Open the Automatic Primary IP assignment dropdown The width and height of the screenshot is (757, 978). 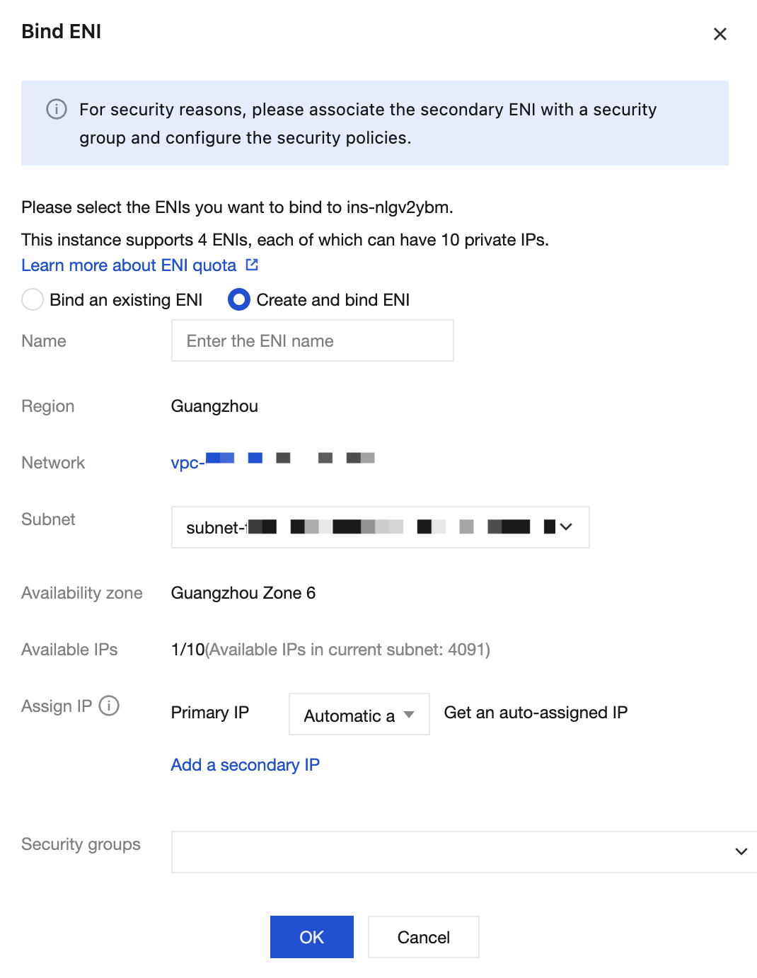click(359, 714)
